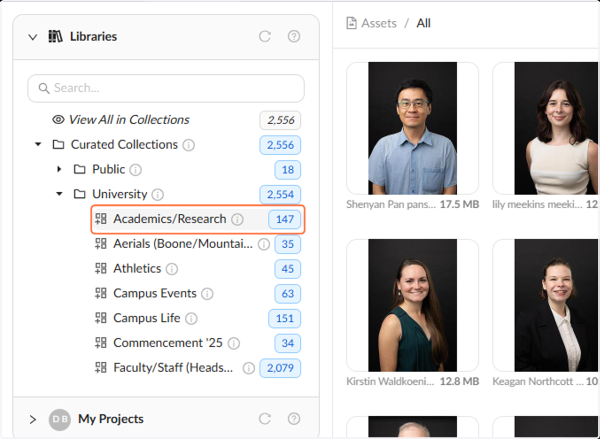Click the My Projects heading text
Image resolution: width=600 pixels, height=439 pixels.
tap(111, 419)
